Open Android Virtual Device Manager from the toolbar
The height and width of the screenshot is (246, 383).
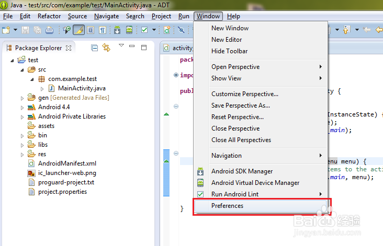tap(129, 30)
